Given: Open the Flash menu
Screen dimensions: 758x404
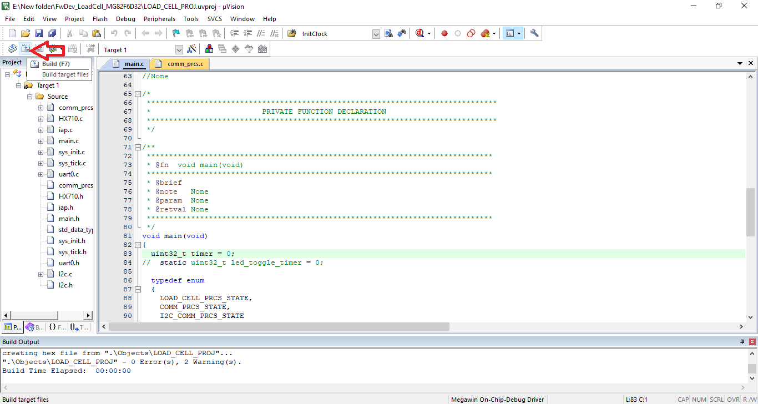Looking at the screenshot, I should coord(100,19).
